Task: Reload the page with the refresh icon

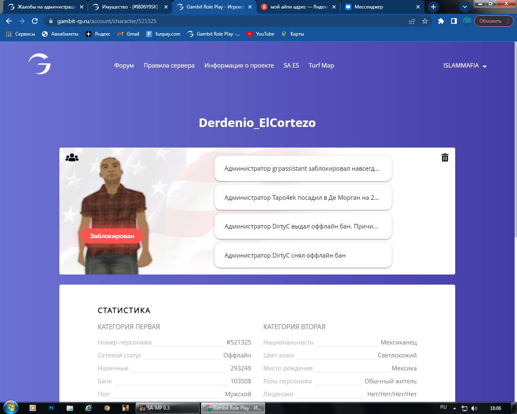Action: click(x=35, y=21)
